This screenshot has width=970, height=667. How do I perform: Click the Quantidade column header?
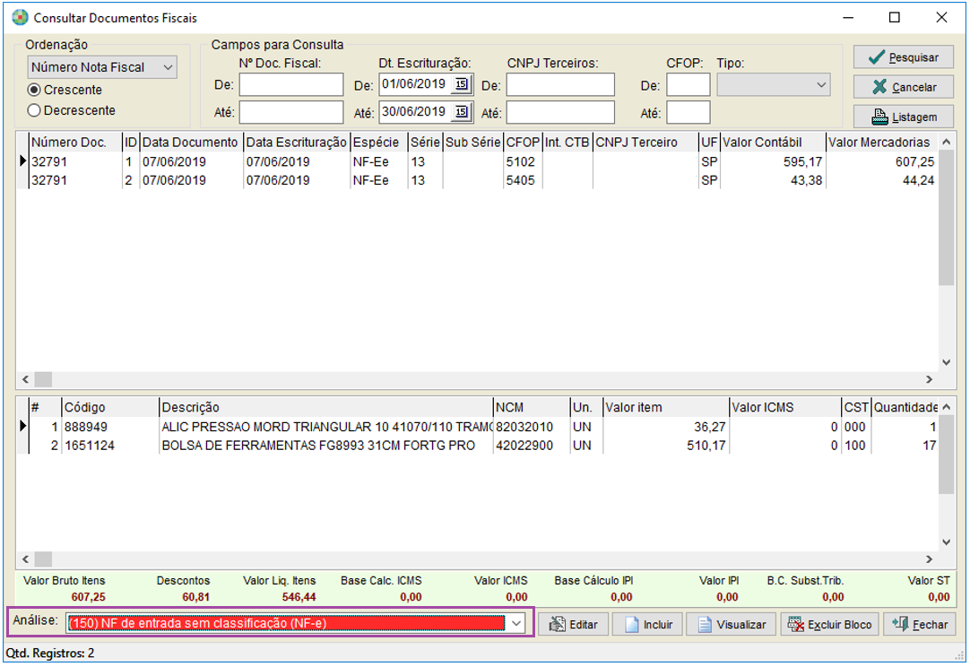tap(905, 408)
